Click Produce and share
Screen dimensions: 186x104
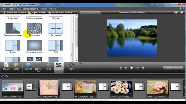(59, 12)
